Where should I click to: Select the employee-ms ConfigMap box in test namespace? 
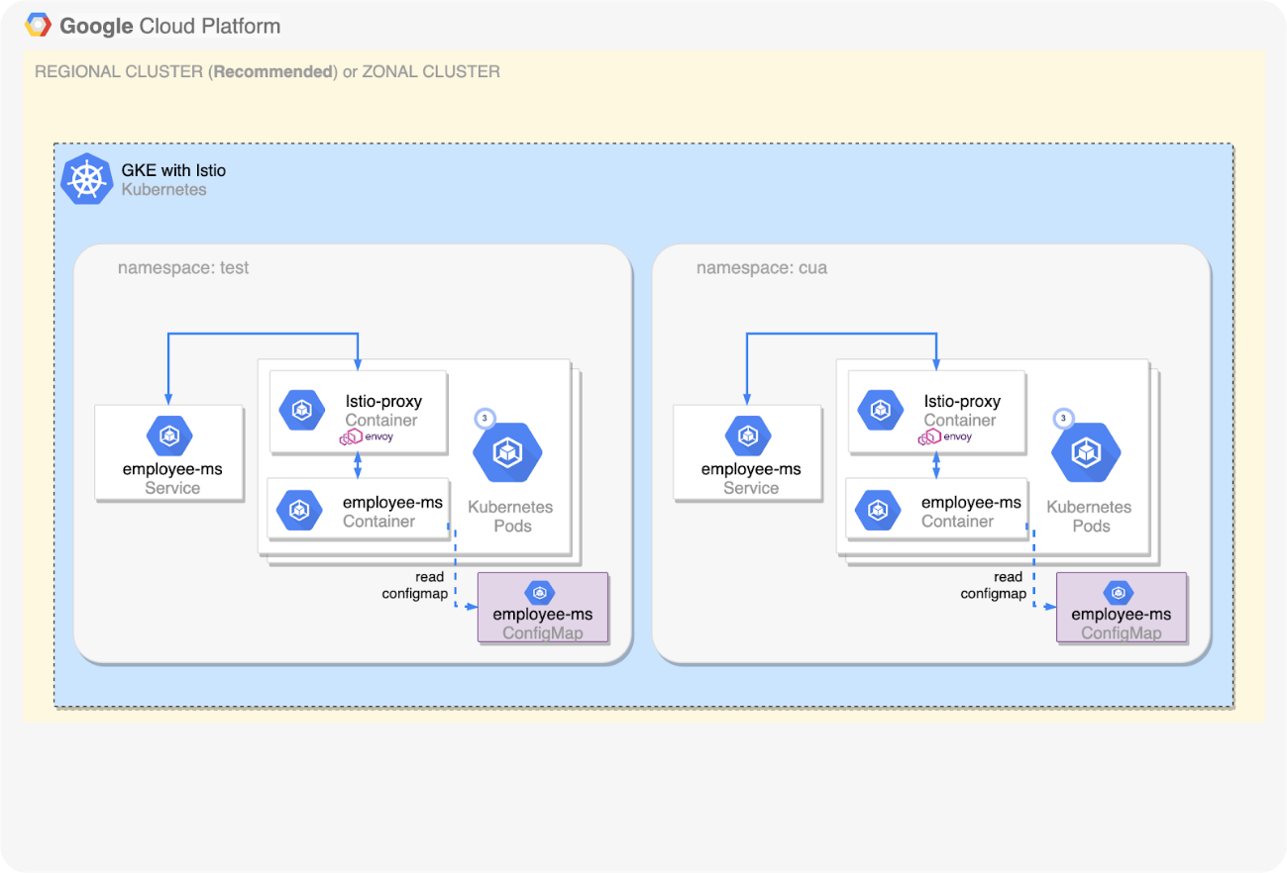[542, 608]
